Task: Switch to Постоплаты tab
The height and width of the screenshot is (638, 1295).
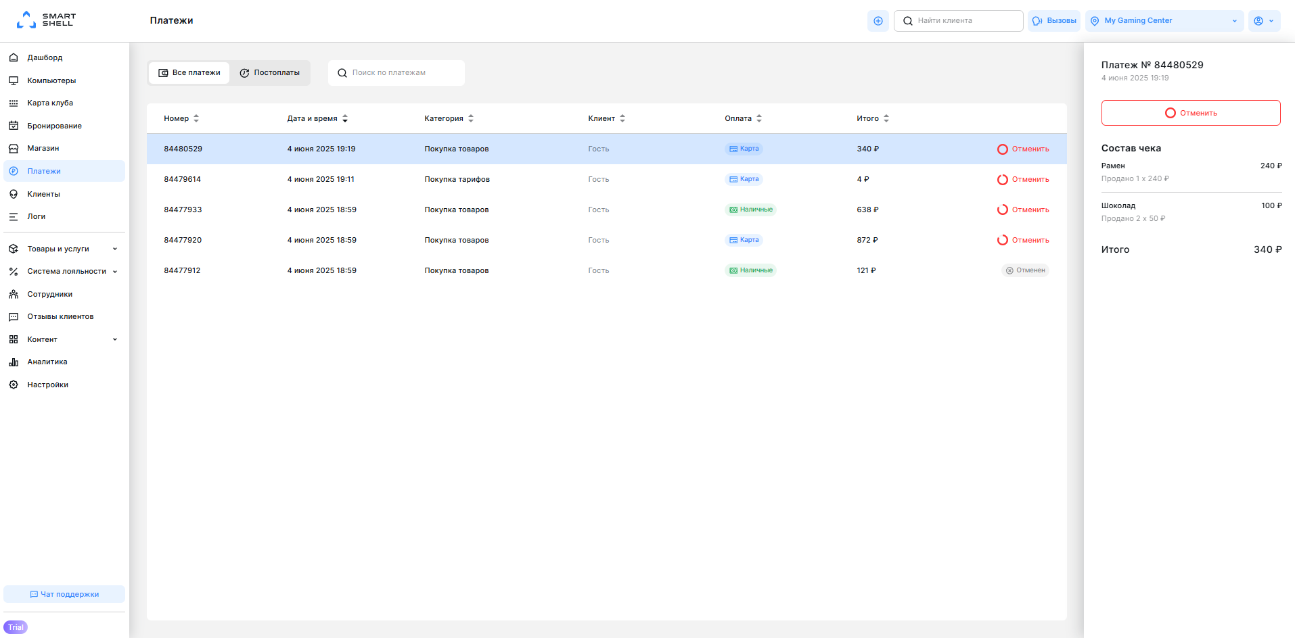Action: [270, 73]
